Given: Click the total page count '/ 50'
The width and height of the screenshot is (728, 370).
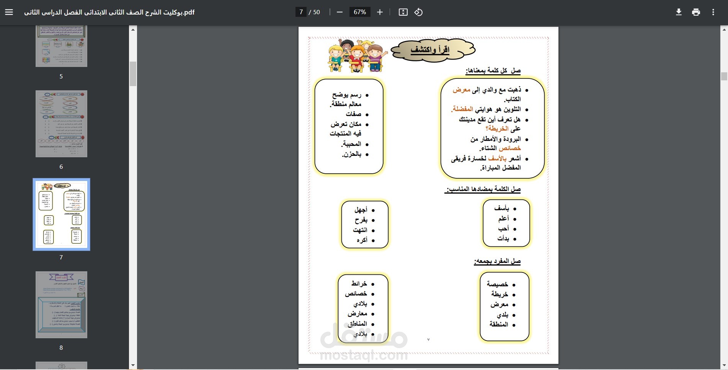Looking at the screenshot, I should click(314, 12).
